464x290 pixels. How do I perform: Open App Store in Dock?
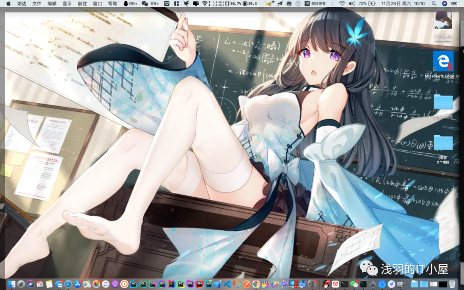(x=77, y=284)
